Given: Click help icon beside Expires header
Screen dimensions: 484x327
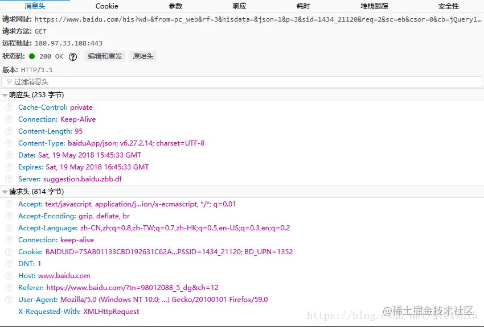Looking at the screenshot, I should [x=9, y=167].
